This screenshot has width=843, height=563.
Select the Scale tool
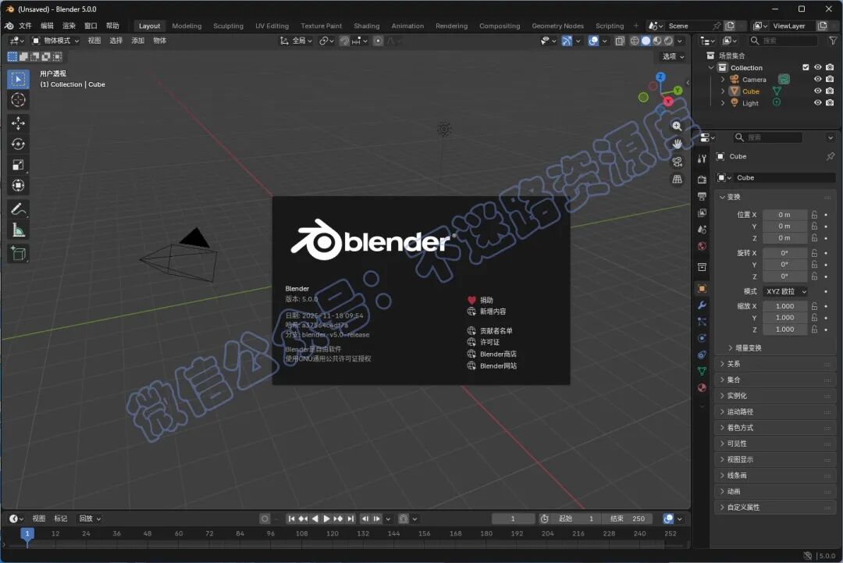18,165
